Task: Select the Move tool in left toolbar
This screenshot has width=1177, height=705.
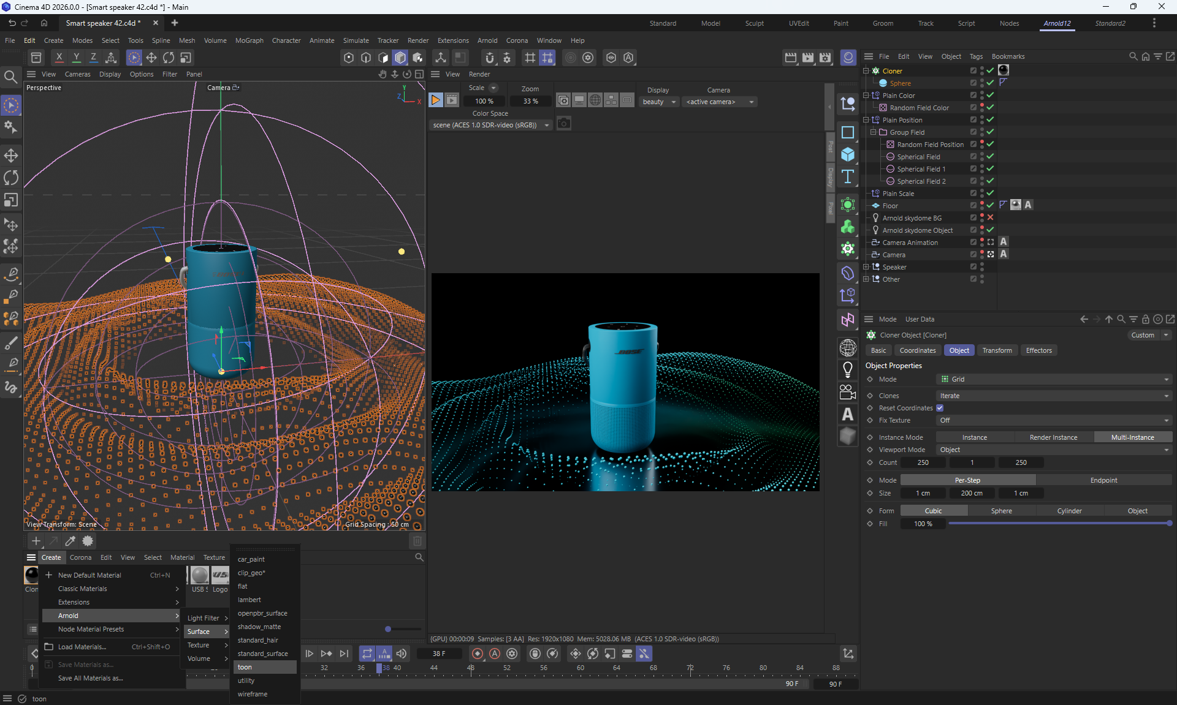Action: coord(11,156)
